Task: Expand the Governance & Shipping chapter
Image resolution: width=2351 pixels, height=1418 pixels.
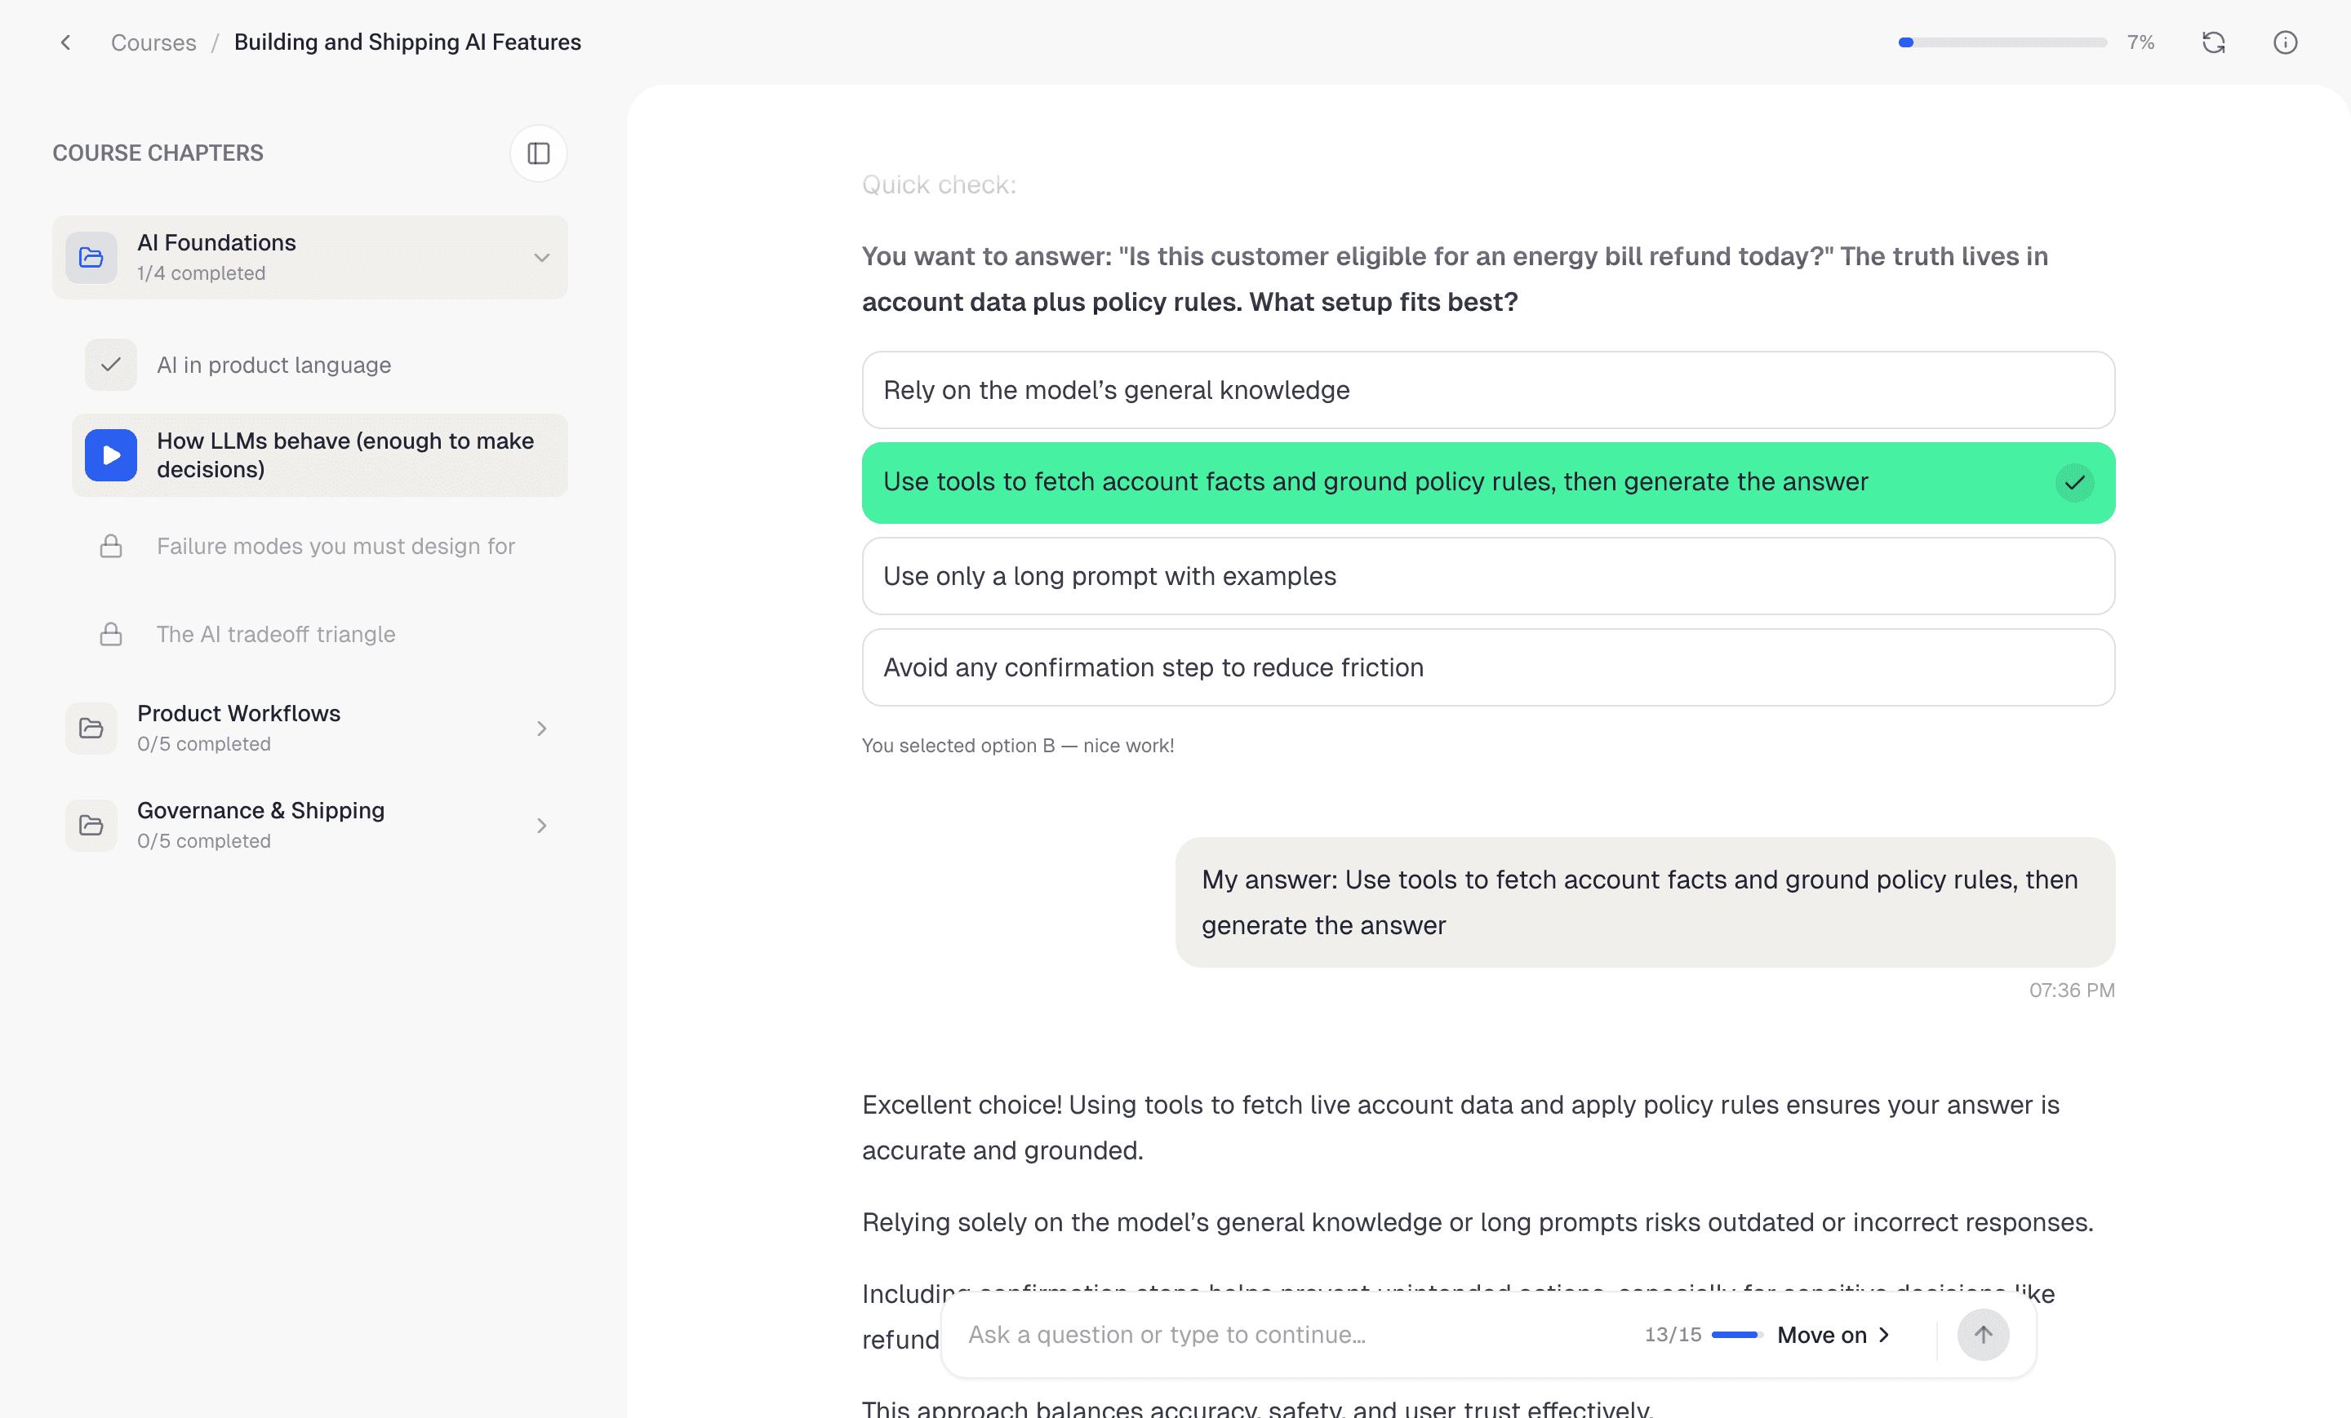Action: (x=542, y=825)
